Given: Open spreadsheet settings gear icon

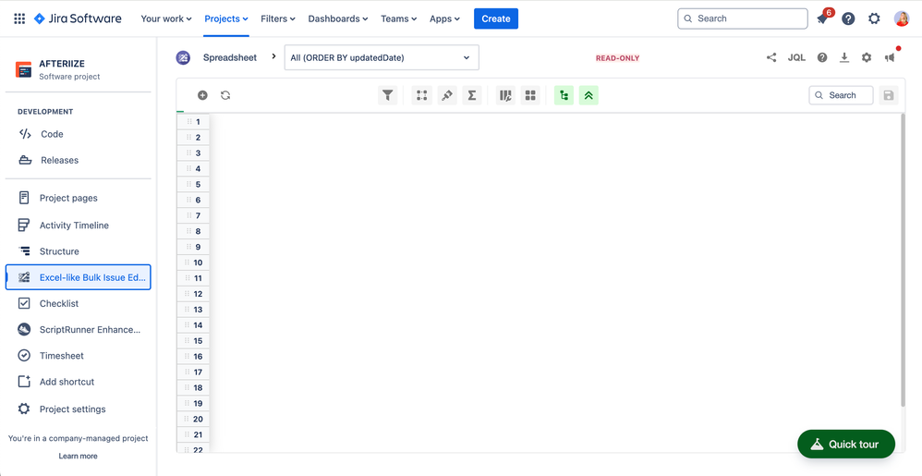Looking at the screenshot, I should [867, 57].
